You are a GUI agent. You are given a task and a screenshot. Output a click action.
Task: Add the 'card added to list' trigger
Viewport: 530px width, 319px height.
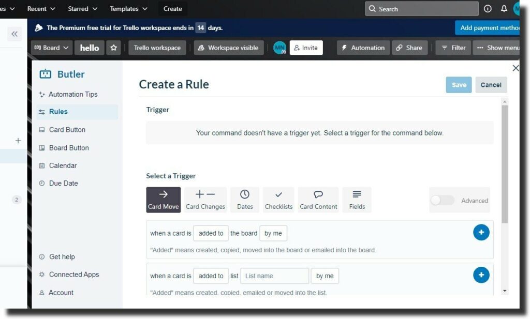click(x=481, y=275)
